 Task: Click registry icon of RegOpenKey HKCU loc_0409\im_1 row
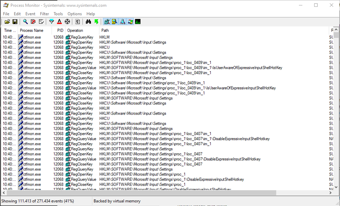[68, 83]
